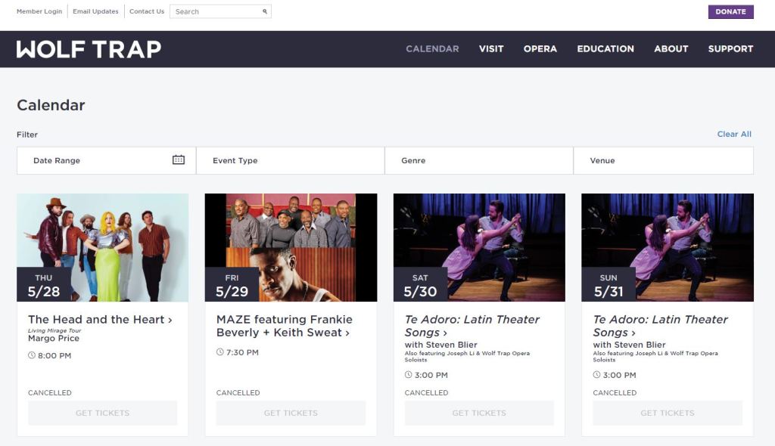Open the Venue filter dropdown
Image resolution: width=775 pixels, height=446 pixels.
coord(663,160)
